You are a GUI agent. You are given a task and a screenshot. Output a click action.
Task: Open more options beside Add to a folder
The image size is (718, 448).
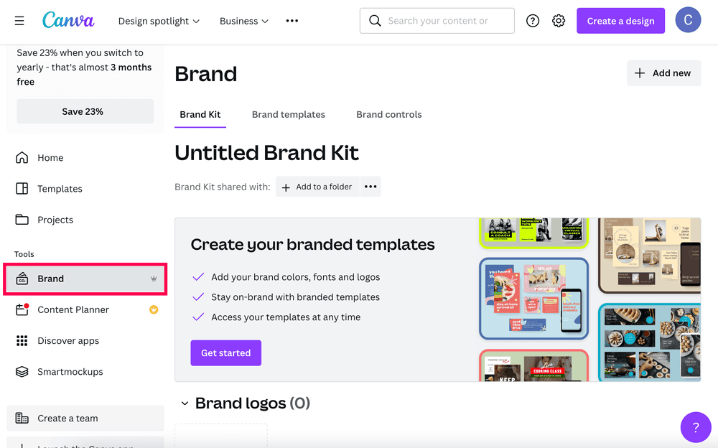tap(370, 187)
